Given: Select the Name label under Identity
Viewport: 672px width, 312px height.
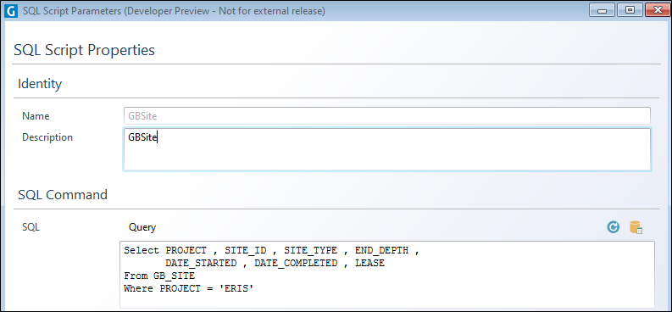Looking at the screenshot, I should tap(36, 116).
